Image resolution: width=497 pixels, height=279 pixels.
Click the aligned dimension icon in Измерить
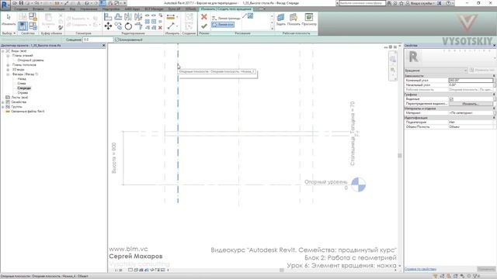171,26
